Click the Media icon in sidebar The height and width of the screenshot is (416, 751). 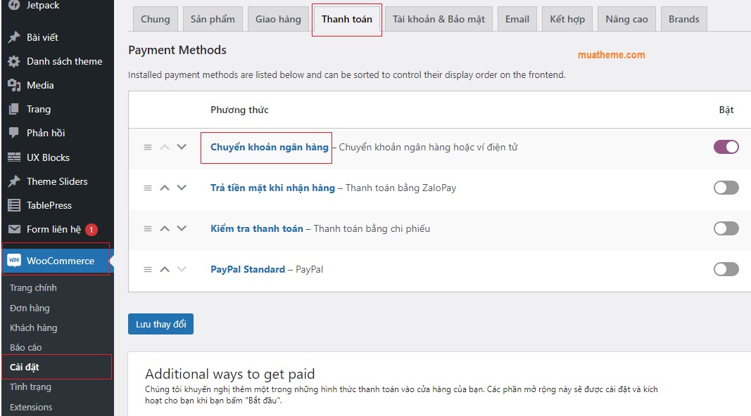pos(14,85)
